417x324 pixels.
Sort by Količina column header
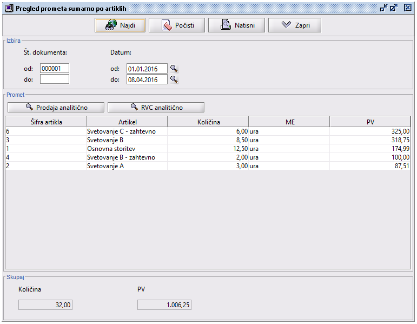(x=208, y=122)
